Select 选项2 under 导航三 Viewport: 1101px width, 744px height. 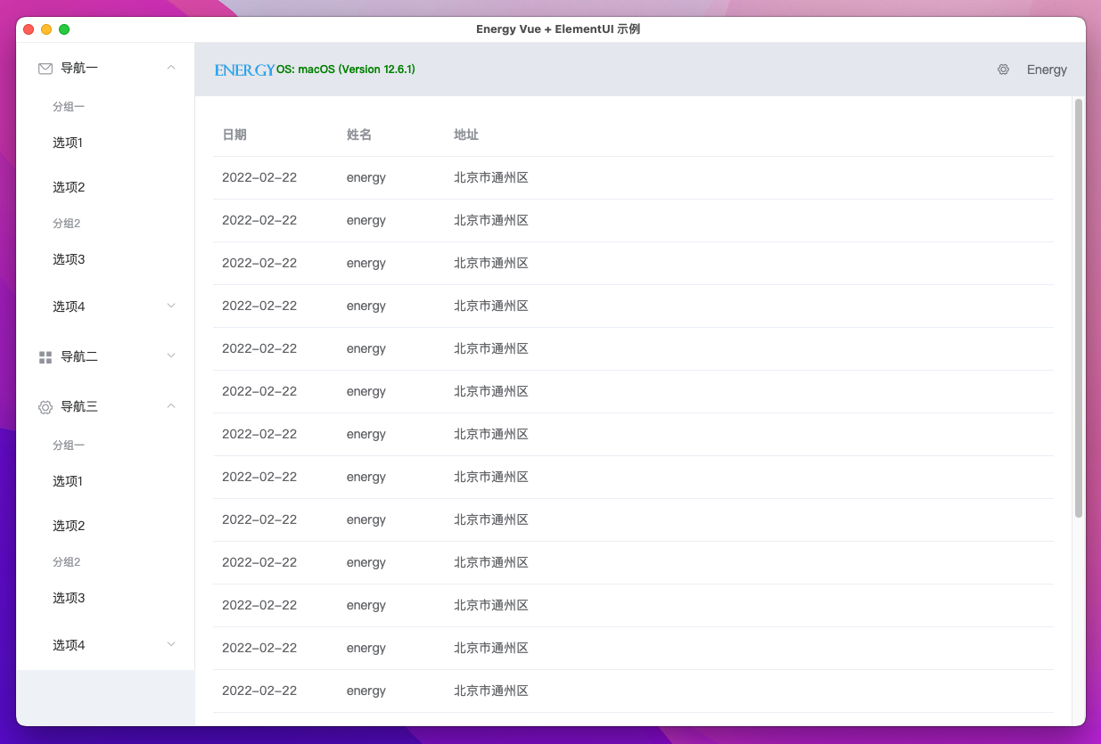point(69,526)
